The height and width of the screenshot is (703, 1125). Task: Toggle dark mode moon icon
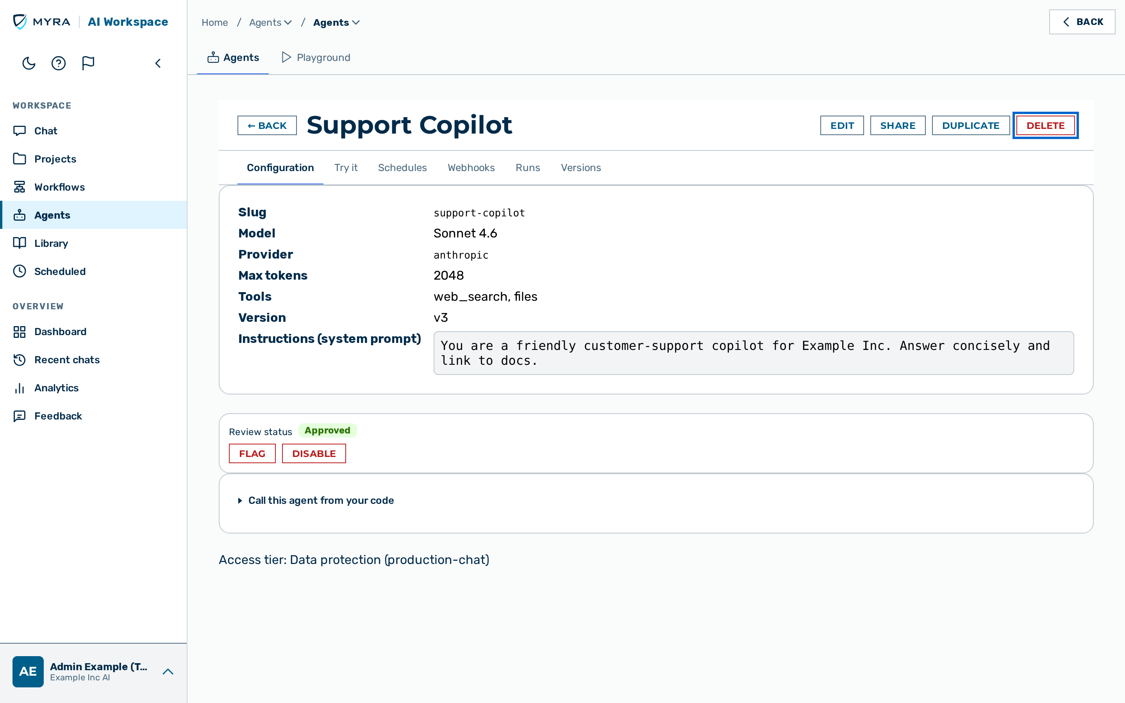29,63
